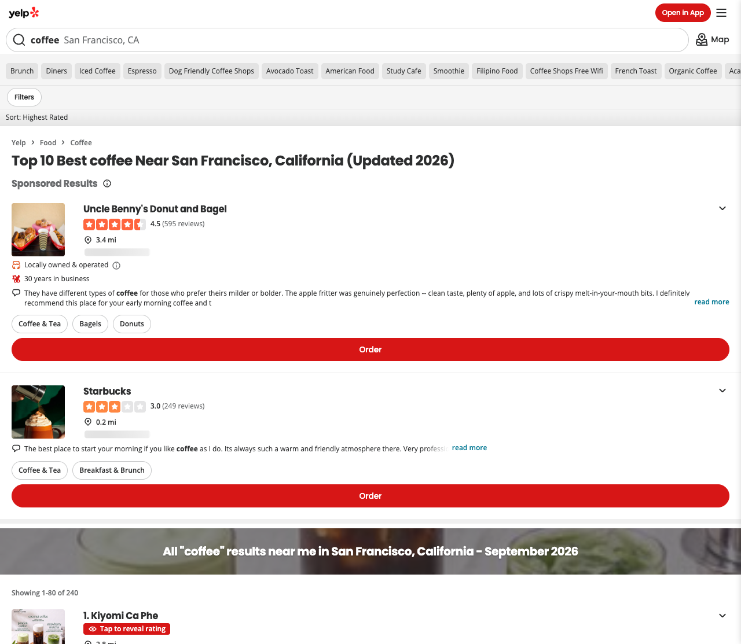Click Starbucks star rating
741x644 pixels.
pyautogui.click(x=115, y=407)
